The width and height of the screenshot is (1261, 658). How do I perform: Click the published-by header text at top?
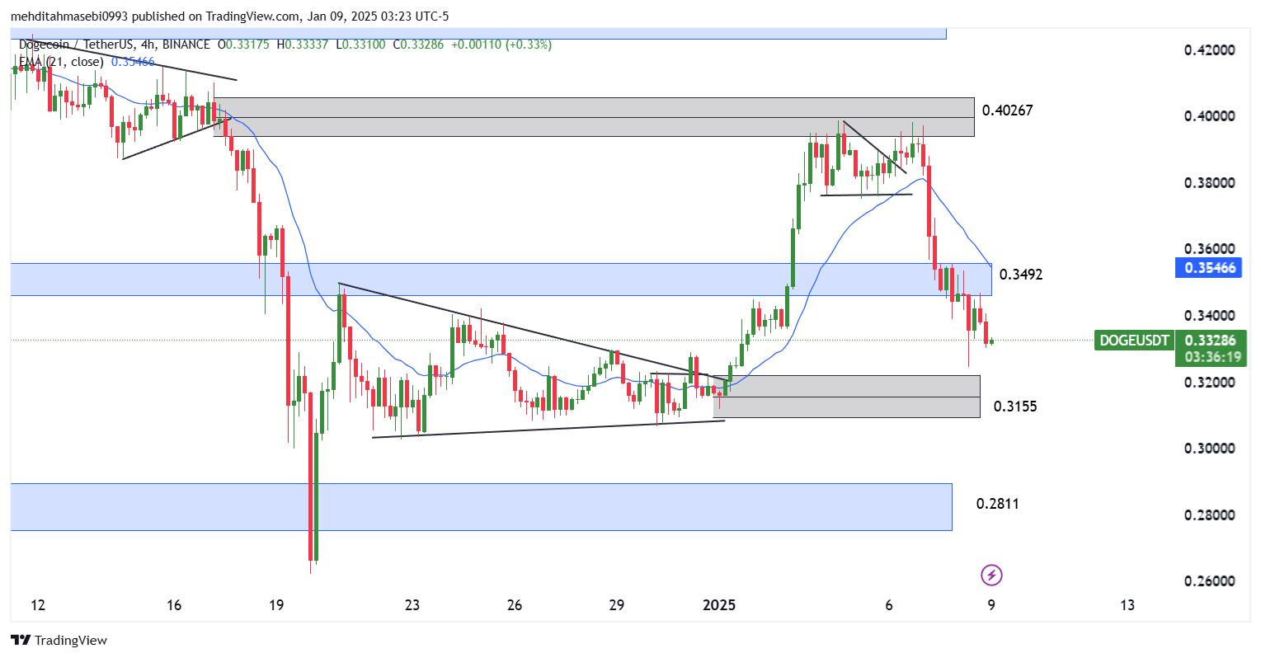pyautogui.click(x=230, y=16)
